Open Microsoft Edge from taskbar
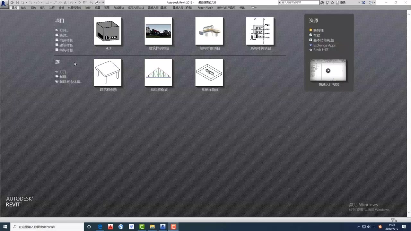This screenshot has height=231, width=411. 100,227
